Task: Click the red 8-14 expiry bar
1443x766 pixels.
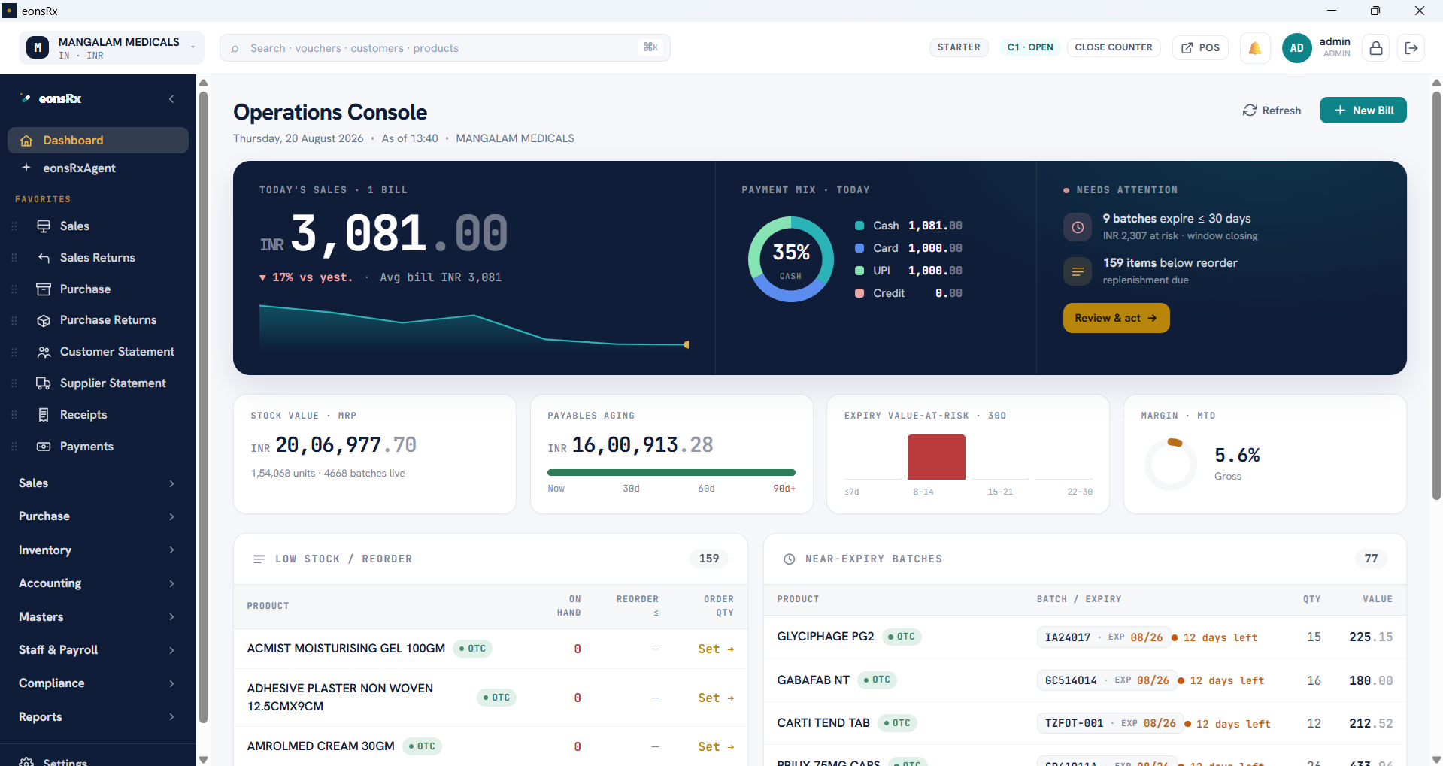Action: (x=936, y=457)
